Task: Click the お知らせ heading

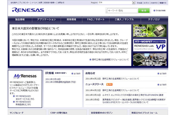Action: 90,73
